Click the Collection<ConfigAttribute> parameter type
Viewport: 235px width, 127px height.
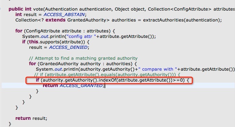180,9
